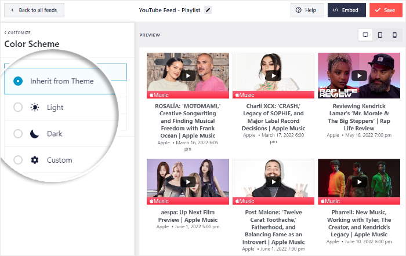406x256 pixels.
Task: Click the moon icon beside Dark
Action: [34, 134]
